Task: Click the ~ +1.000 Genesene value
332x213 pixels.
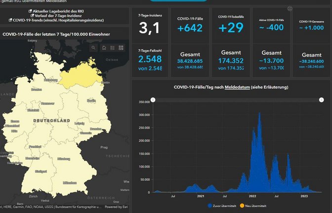Action: 311,28
